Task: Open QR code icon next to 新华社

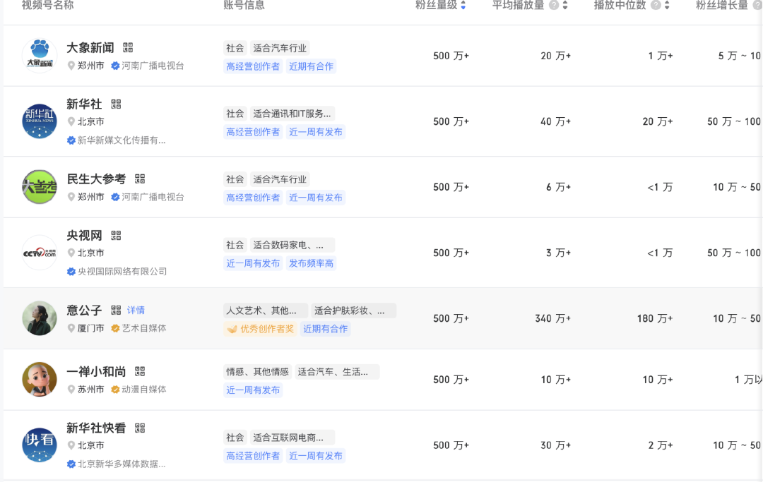Action: coord(116,104)
